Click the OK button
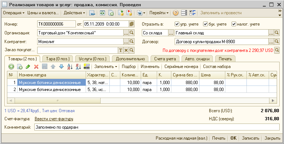 (x=233, y=138)
